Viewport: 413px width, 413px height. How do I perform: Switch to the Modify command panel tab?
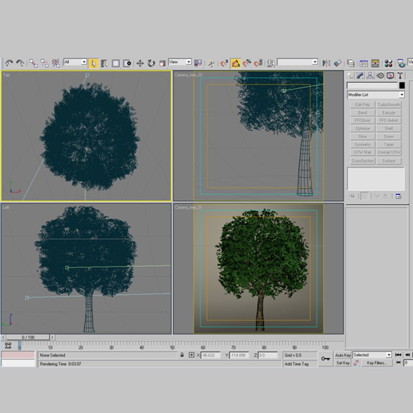click(x=360, y=76)
